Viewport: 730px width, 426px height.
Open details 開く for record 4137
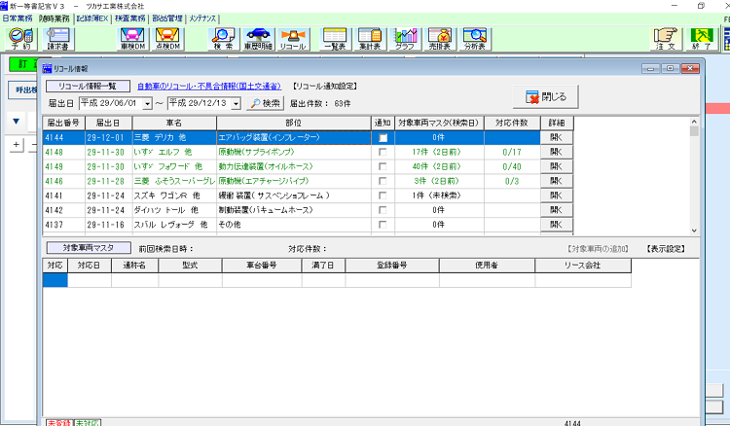[x=557, y=225]
